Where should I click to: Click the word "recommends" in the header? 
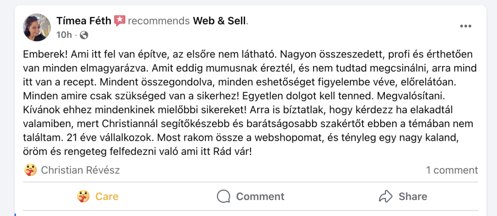(159, 21)
